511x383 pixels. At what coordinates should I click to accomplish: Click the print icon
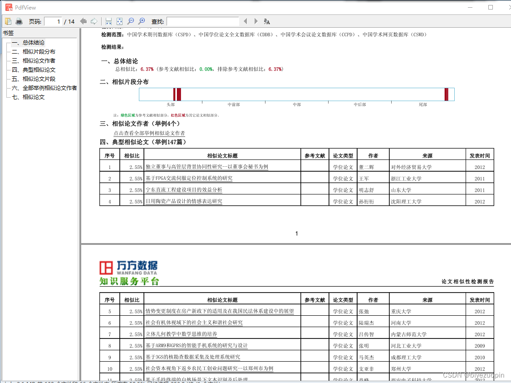click(x=19, y=21)
